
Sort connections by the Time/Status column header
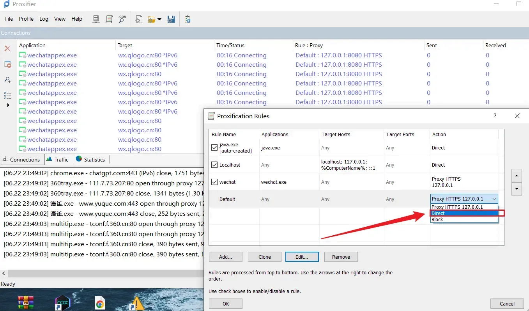(x=254, y=45)
